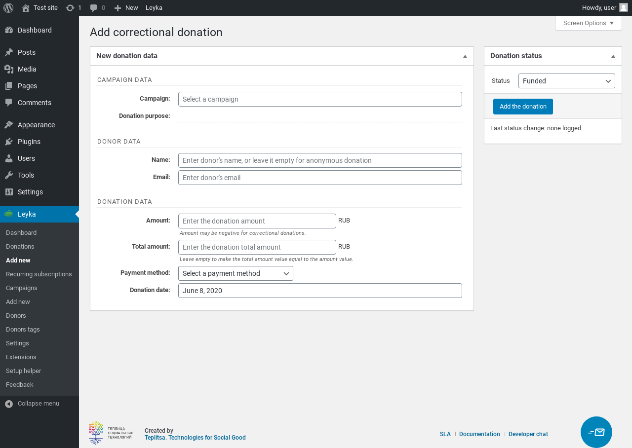The width and height of the screenshot is (632, 448).
Task: Click the updates icon in admin bar
Action: [x=70, y=8]
